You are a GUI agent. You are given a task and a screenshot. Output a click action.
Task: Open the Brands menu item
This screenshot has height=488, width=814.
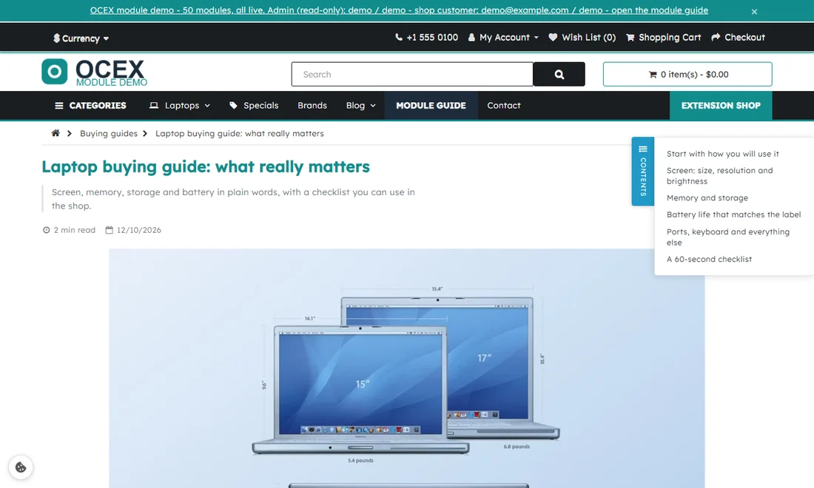(x=312, y=105)
